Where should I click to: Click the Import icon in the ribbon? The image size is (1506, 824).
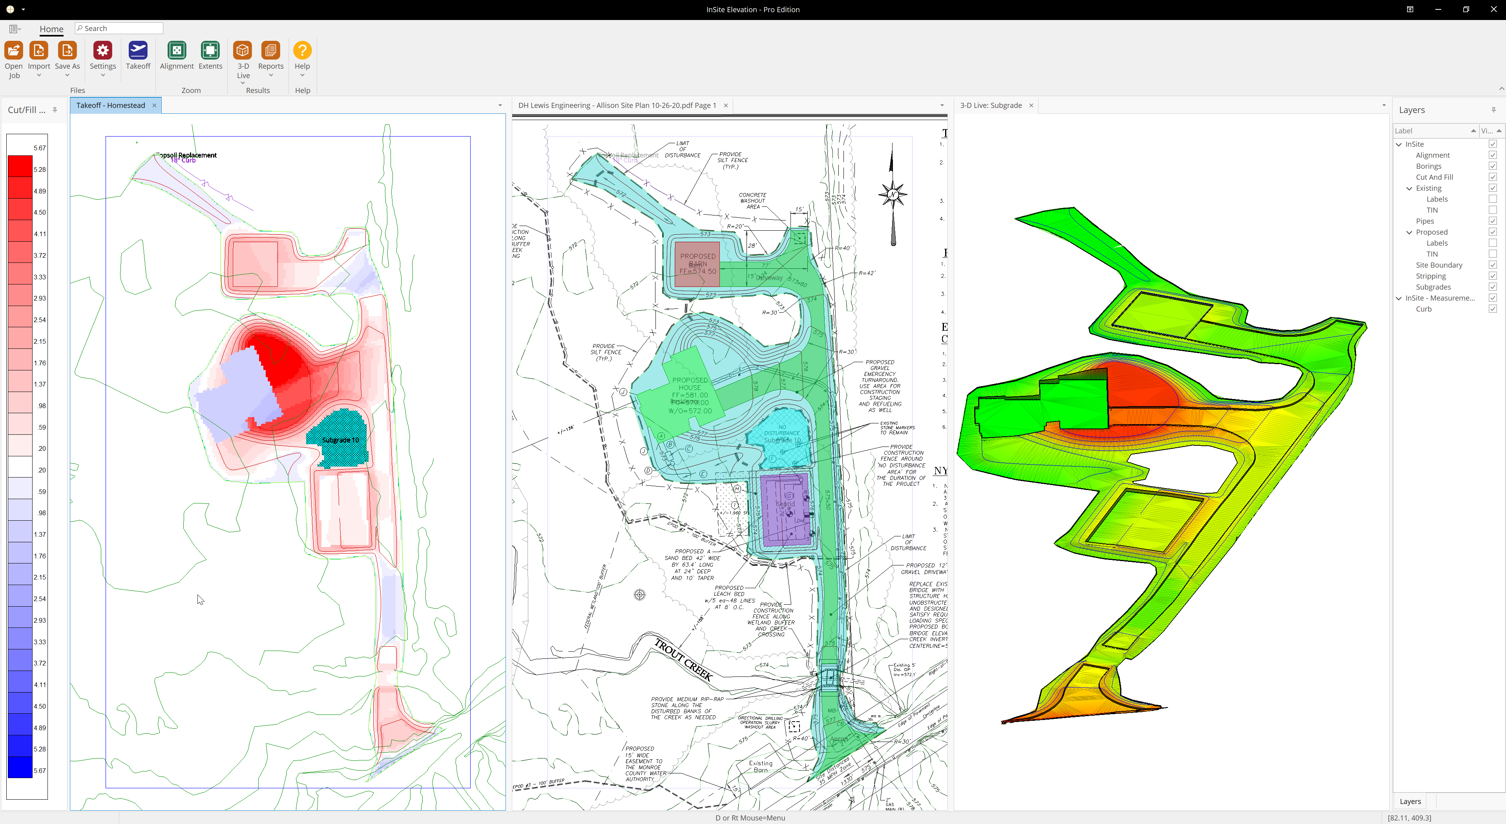(38, 51)
